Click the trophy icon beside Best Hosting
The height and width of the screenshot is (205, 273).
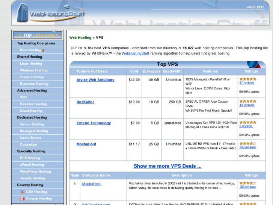(43, 50)
